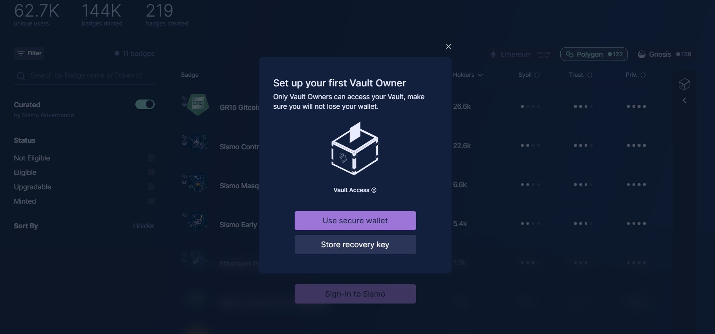Click the Sismo Contributor badge icon

(197, 144)
